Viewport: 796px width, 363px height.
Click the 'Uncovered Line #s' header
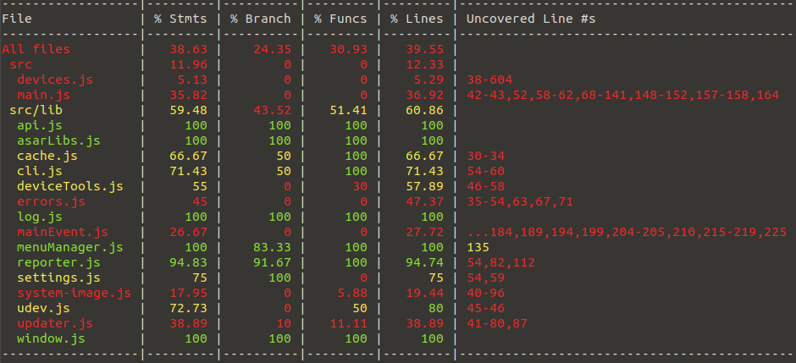[x=530, y=19]
